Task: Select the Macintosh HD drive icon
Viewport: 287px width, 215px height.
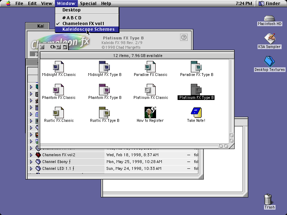Action: 269,19
